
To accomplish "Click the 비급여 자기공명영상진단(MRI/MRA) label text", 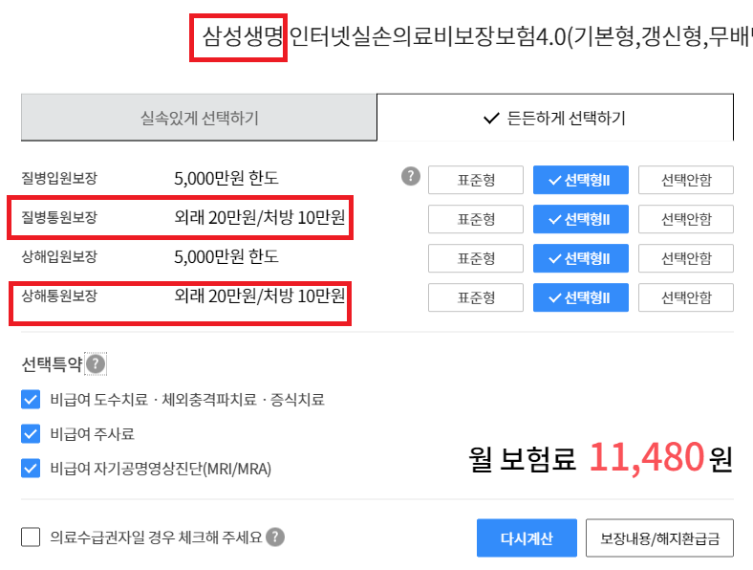I will 161,469.
